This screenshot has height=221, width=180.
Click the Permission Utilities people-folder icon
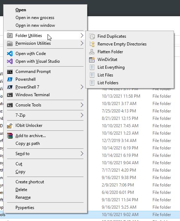[x=10, y=43]
